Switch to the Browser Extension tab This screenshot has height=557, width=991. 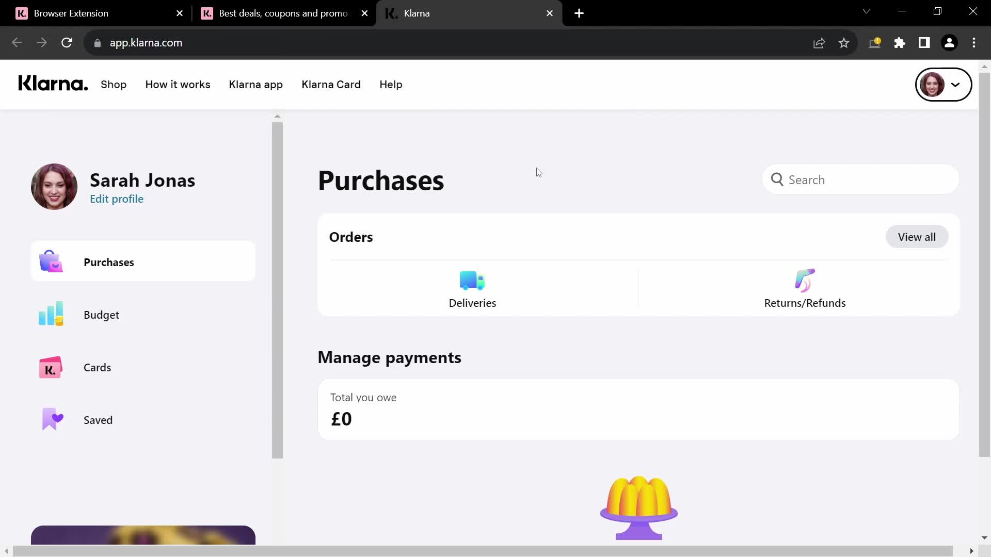(98, 13)
